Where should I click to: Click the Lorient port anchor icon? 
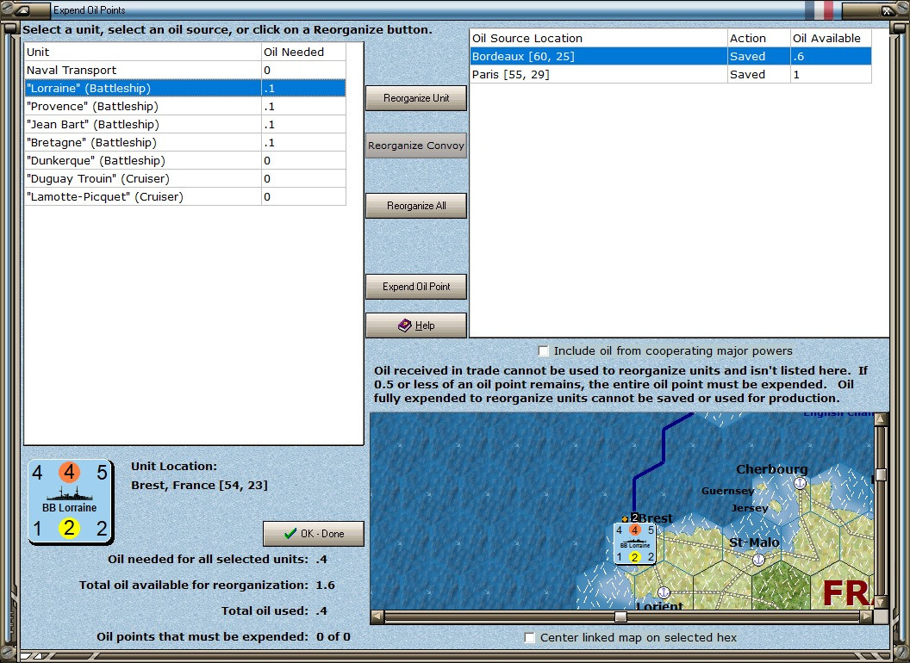click(x=664, y=592)
